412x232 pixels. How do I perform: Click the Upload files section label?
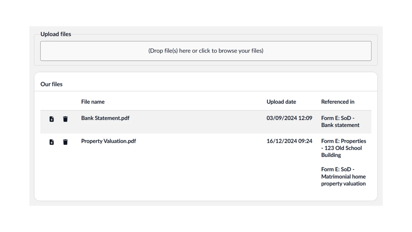56,34
